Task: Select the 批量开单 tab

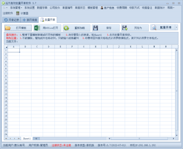Action: pyautogui.click(x=48, y=20)
